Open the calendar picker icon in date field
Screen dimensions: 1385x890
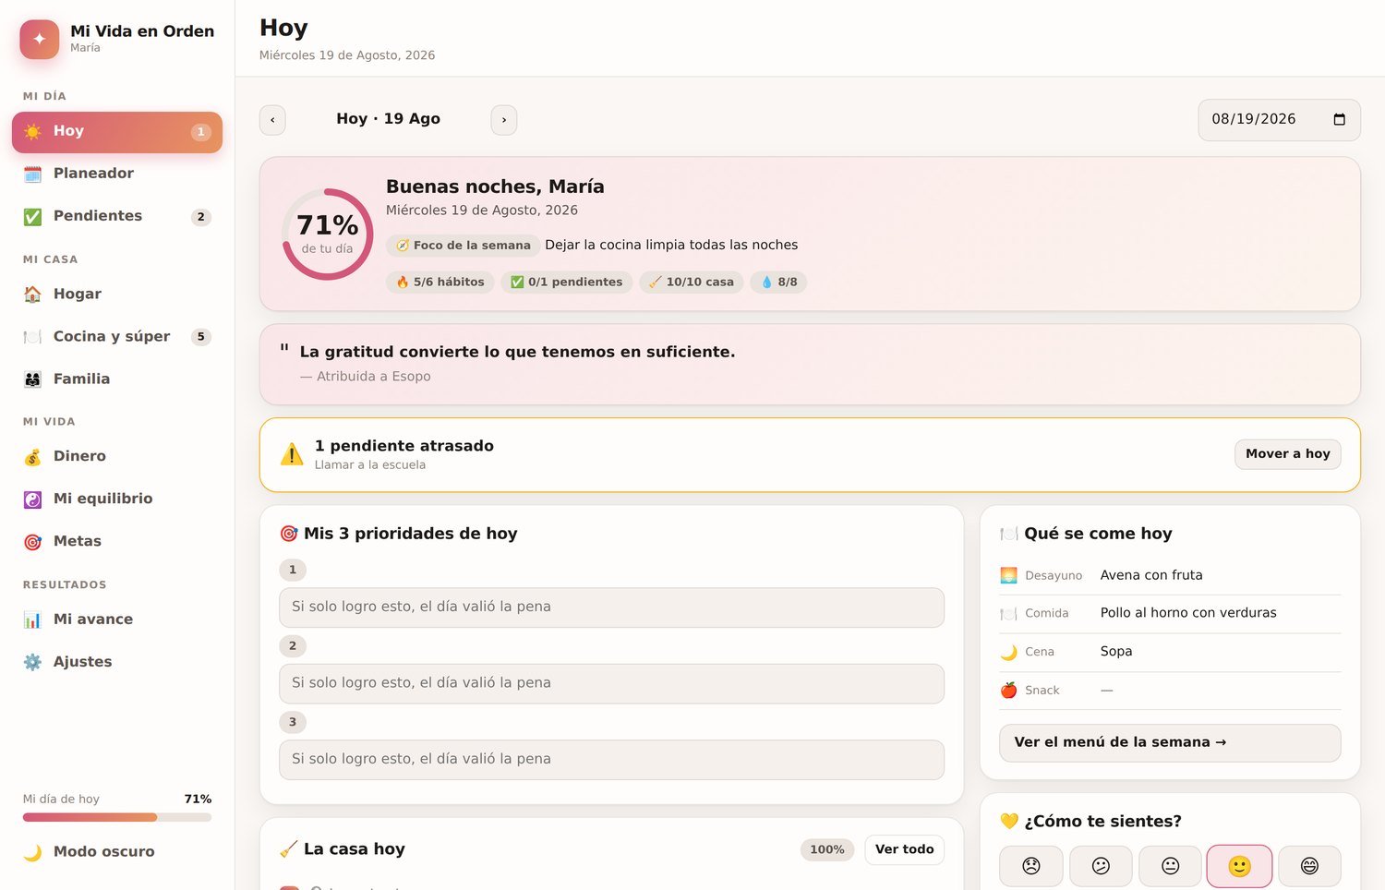[1340, 119]
